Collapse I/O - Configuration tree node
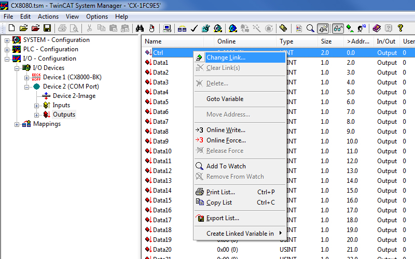The height and width of the screenshot is (259, 415). pos(7,59)
